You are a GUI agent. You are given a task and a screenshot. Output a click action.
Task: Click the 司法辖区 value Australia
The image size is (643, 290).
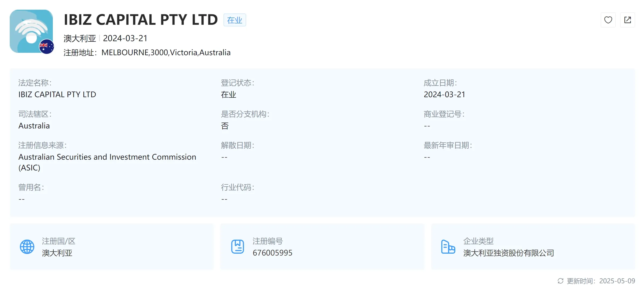point(34,126)
